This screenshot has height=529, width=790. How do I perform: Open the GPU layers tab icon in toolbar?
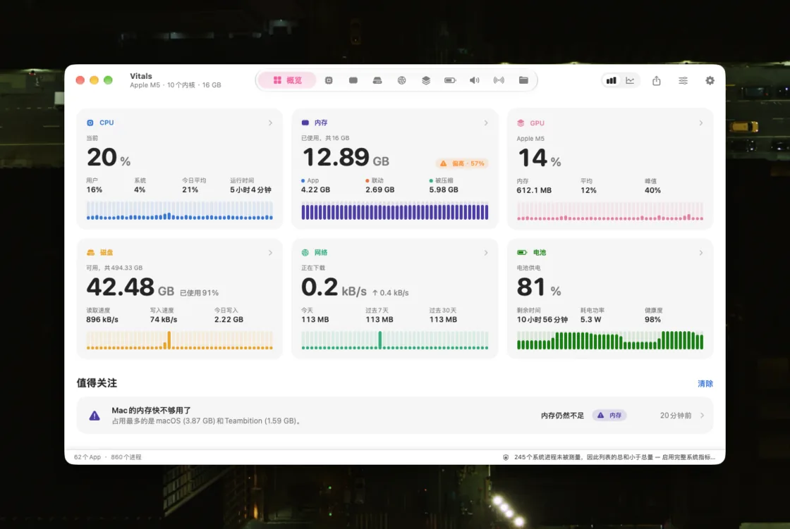[426, 80]
